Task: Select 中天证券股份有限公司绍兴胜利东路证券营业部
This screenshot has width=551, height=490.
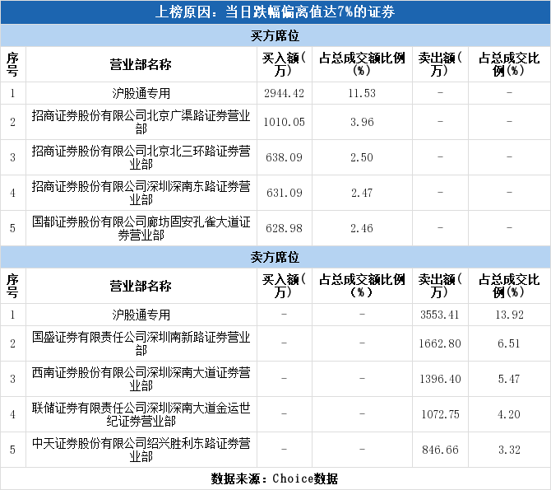Action: tap(141, 450)
